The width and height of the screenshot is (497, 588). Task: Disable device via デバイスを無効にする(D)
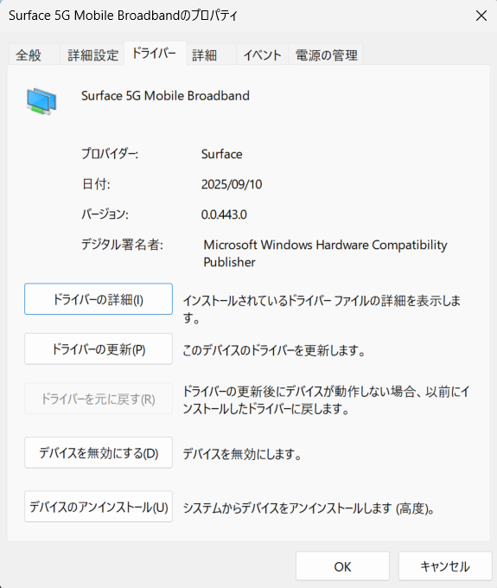point(99,452)
